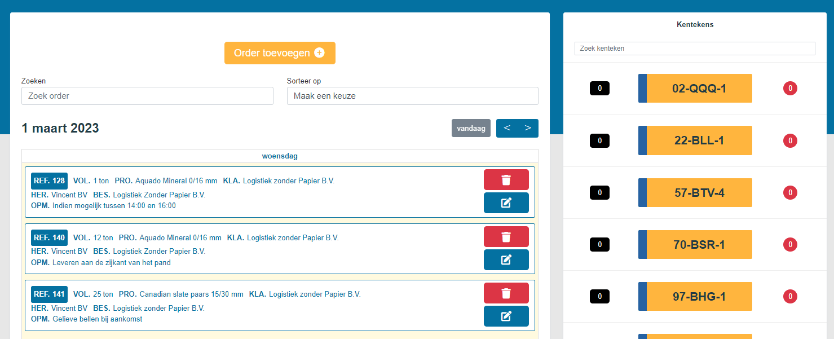Click red counter badge next to 02-QQQ-1
The height and width of the screenshot is (339, 834).
click(x=790, y=89)
